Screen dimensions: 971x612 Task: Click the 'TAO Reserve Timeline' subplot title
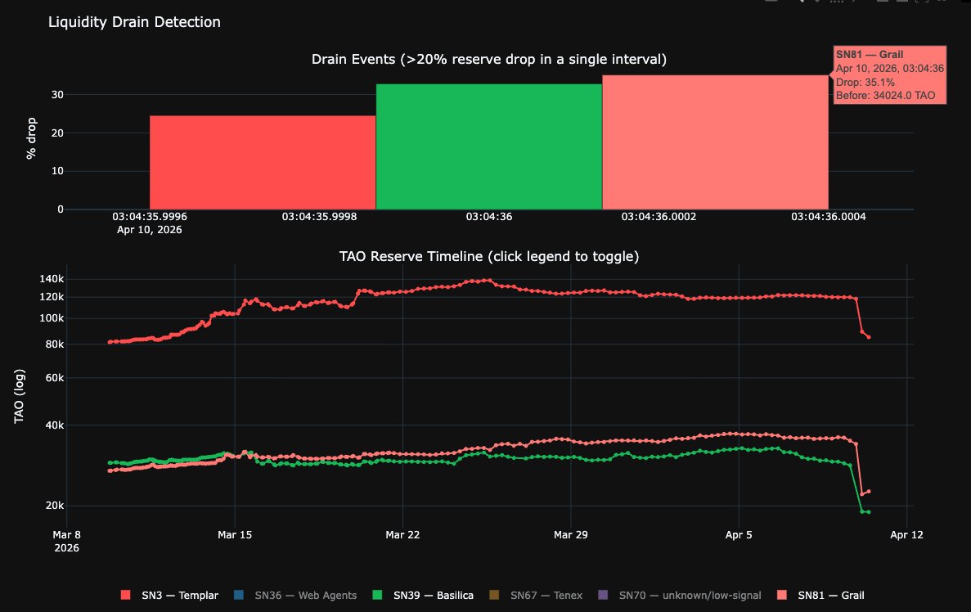point(488,257)
